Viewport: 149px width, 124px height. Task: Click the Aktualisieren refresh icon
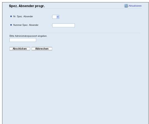point(126,6)
